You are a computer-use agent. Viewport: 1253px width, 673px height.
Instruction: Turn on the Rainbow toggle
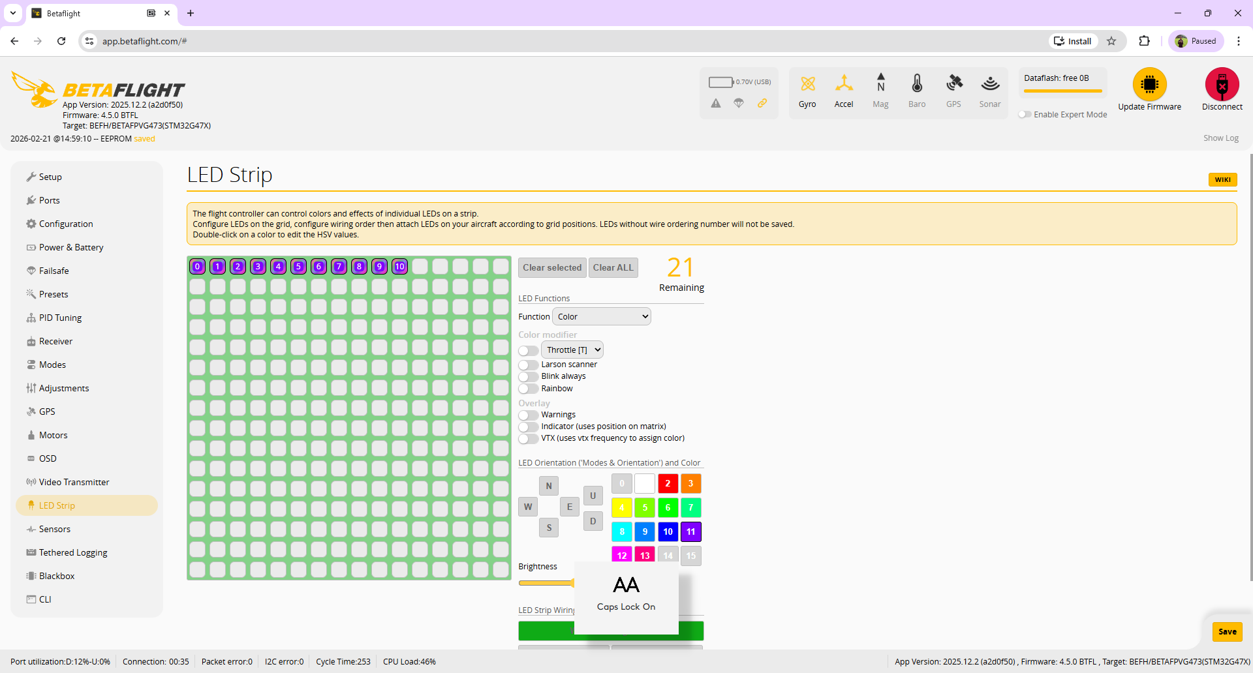tap(528, 389)
